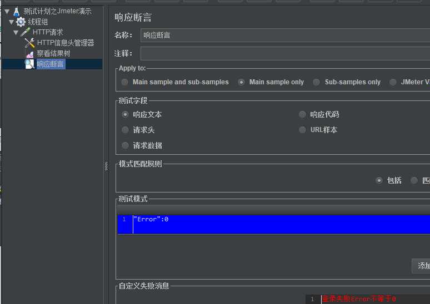Click the Apply to: group label
Screen dimensions: 430x304
click(132, 68)
